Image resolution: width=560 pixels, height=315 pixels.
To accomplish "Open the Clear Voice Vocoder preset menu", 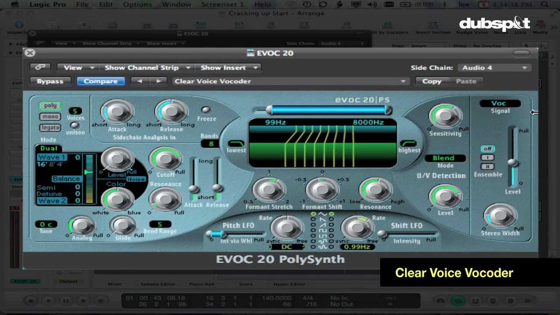I will 291,81.
